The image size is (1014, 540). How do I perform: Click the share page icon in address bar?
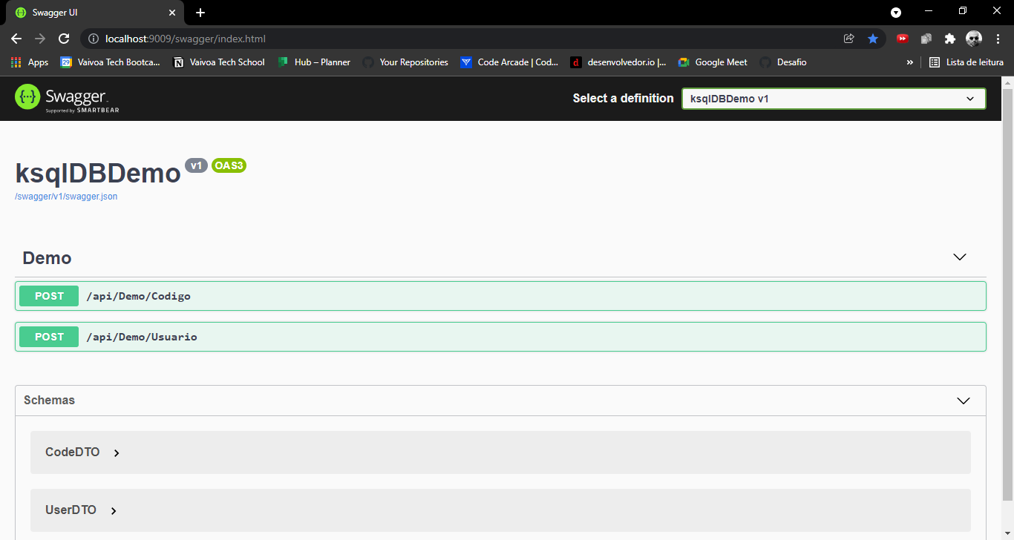(849, 39)
